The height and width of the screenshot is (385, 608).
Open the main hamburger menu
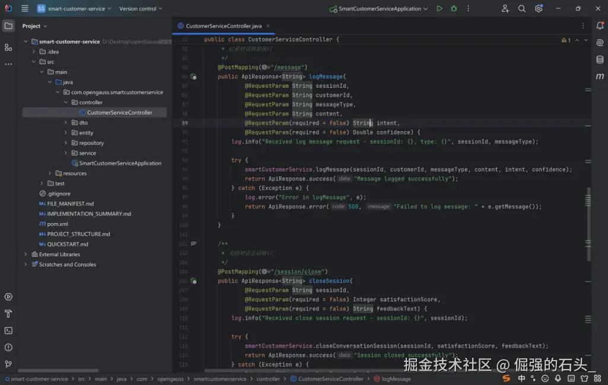coord(24,9)
